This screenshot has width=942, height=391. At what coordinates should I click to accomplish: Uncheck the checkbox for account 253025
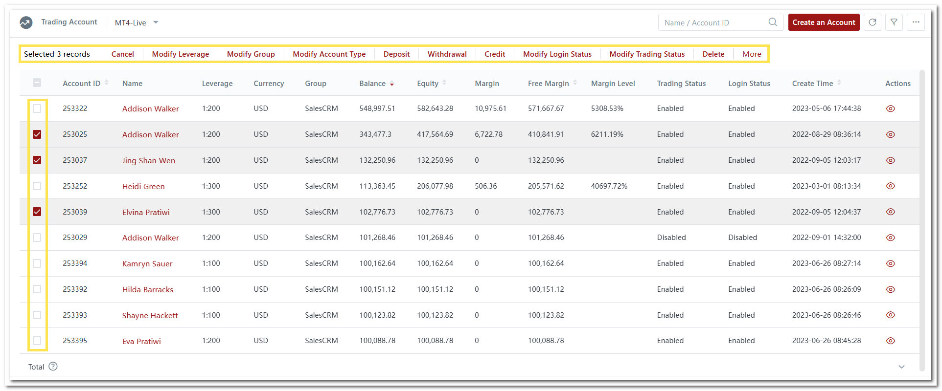37,134
